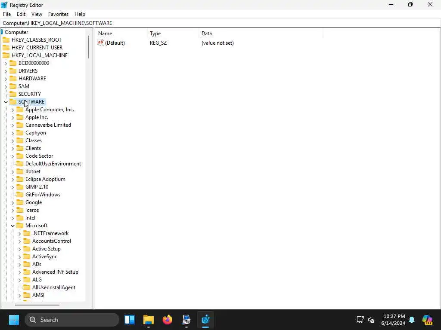Viewport: 441px width, 330px height.
Task: Click the Icaros key folder icon
Action: pyautogui.click(x=20, y=210)
